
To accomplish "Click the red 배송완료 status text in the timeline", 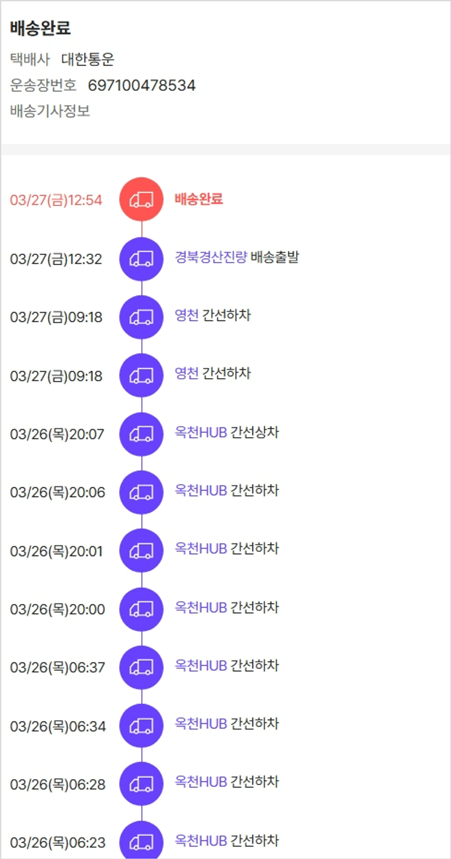I will coord(199,199).
